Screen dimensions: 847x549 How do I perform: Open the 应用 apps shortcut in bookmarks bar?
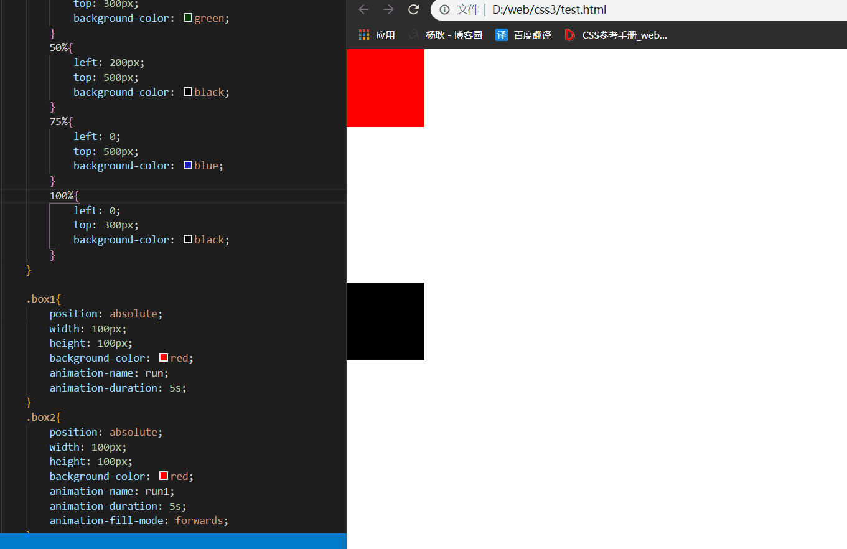coord(377,35)
